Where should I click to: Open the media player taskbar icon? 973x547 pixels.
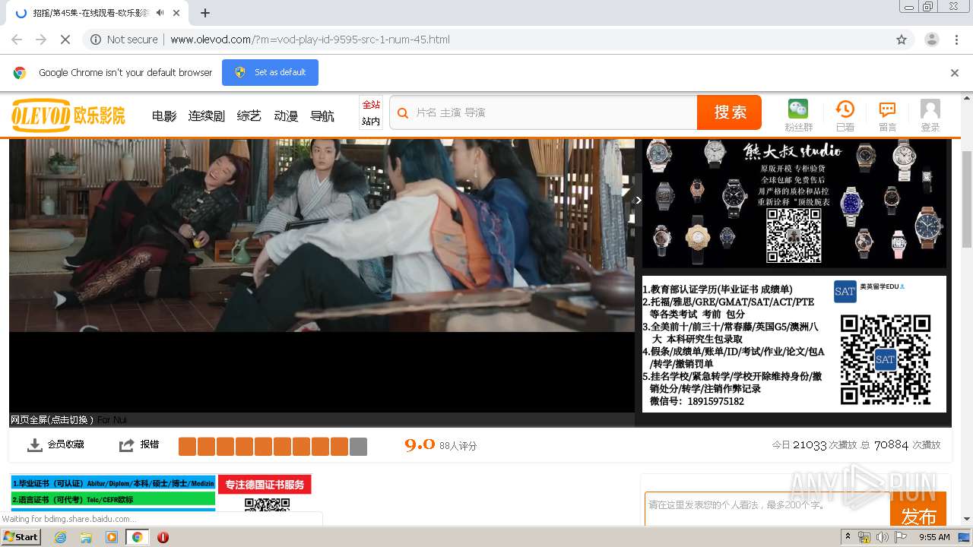112,537
